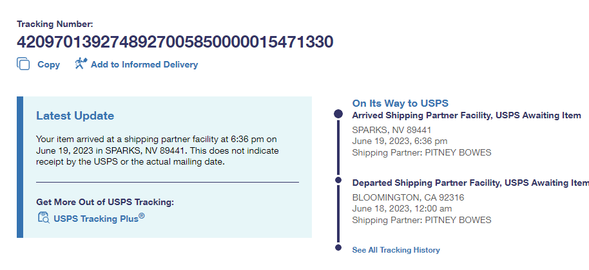The height and width of the screenshot is (270, 589).
Task: Expand See All Tracking History
Action: tap(396, 249)
